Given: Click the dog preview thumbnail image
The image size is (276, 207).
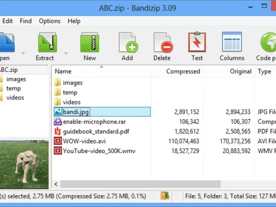Looking at the screenshot, I should coord(24,165).
